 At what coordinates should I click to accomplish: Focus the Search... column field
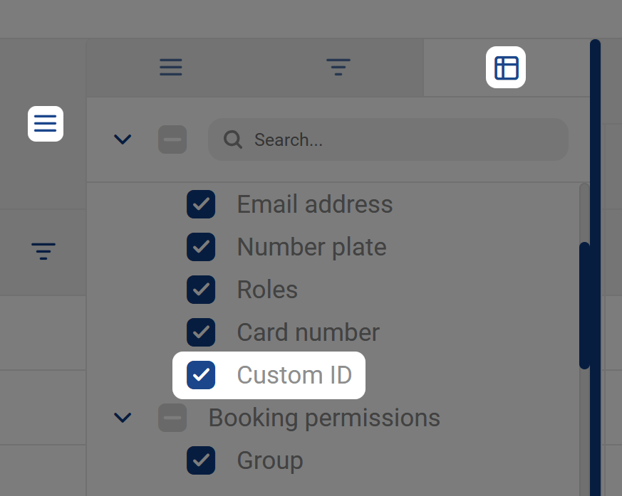point(388,139)
